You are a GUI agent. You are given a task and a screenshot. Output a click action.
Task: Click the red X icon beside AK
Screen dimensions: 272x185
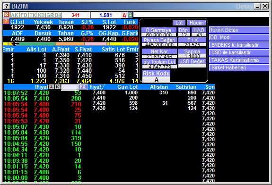(7, 15)
